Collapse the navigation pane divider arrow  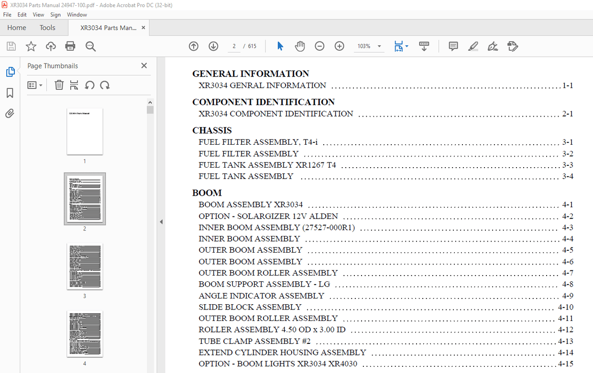click(x=161, y=222)
